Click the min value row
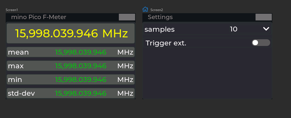The width and height of the screenshot is (291, 118). [71, 80]
